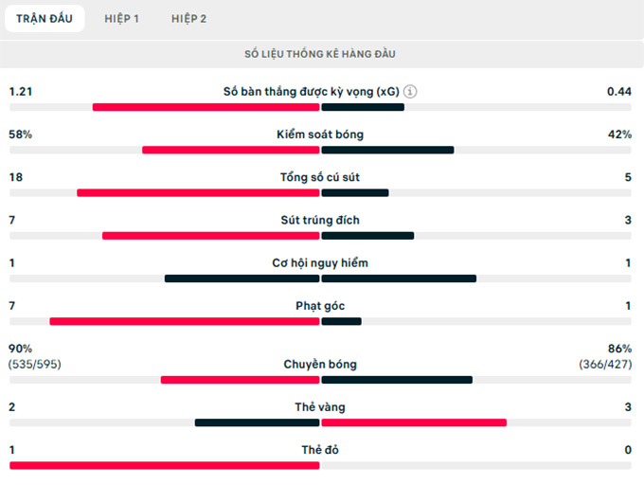Click the xG info icon
The height and width of the screenshot is (485, 644).
click(x=410, y=92)
